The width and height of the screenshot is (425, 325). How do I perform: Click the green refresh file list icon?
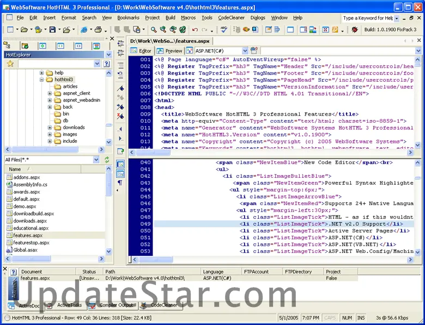coord(107,159)
